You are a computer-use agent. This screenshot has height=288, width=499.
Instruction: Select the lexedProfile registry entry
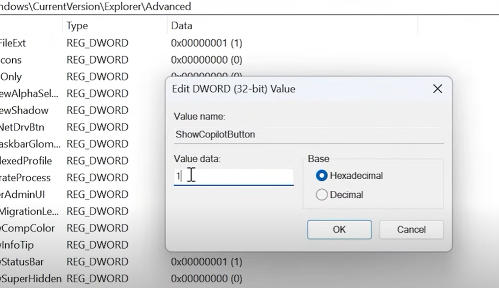pos(26,161)
